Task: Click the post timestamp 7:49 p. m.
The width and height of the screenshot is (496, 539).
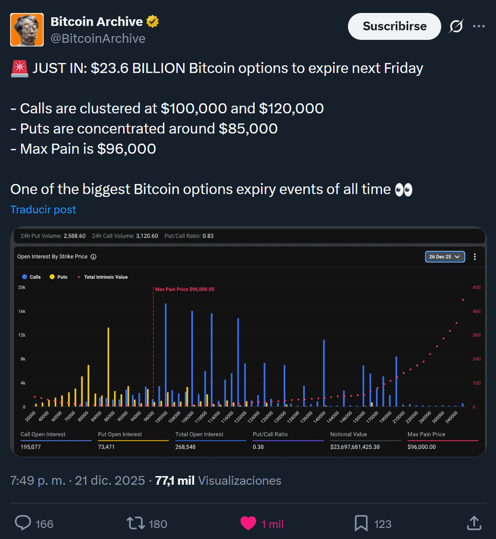Action: click(38, 481)
